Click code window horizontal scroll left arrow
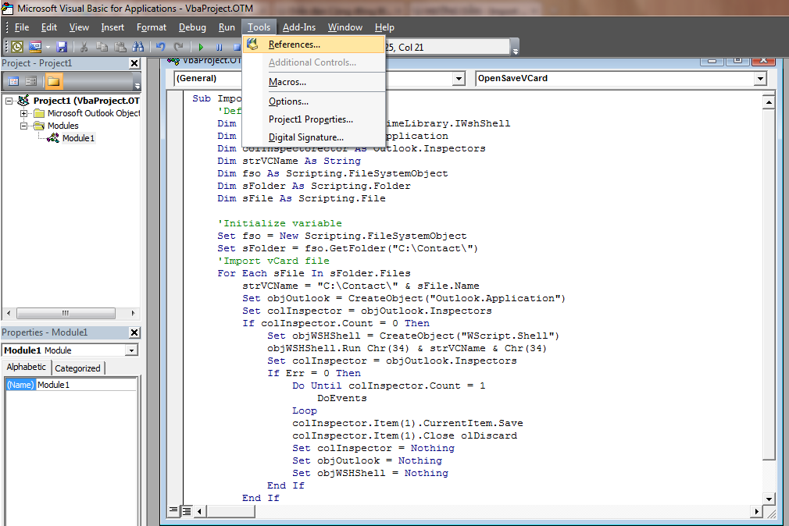Image resolution: width=789 pixels, height=526 pixels. (200, 511)
